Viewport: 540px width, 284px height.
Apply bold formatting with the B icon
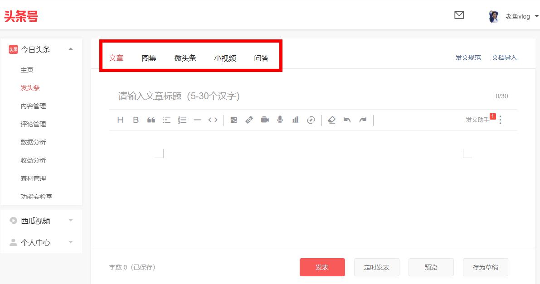pyautogui.click(x=136, y=120)
